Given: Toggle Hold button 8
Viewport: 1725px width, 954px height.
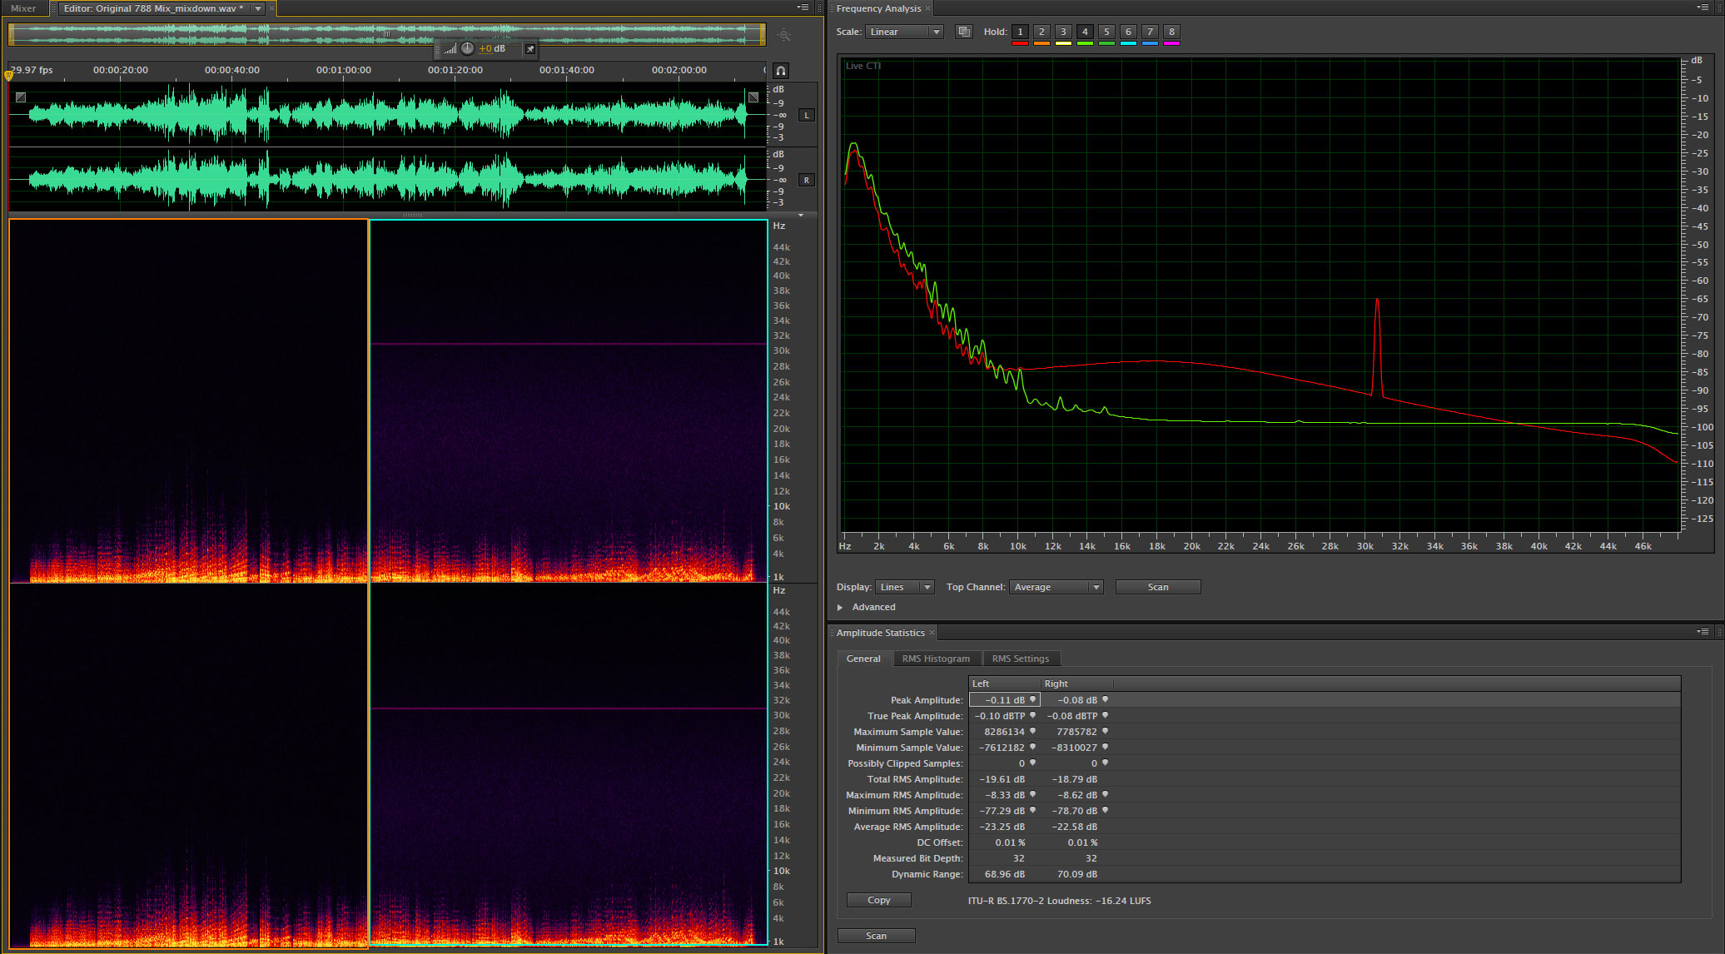Looking at the screenshot, I should (x=1171, y=32).
